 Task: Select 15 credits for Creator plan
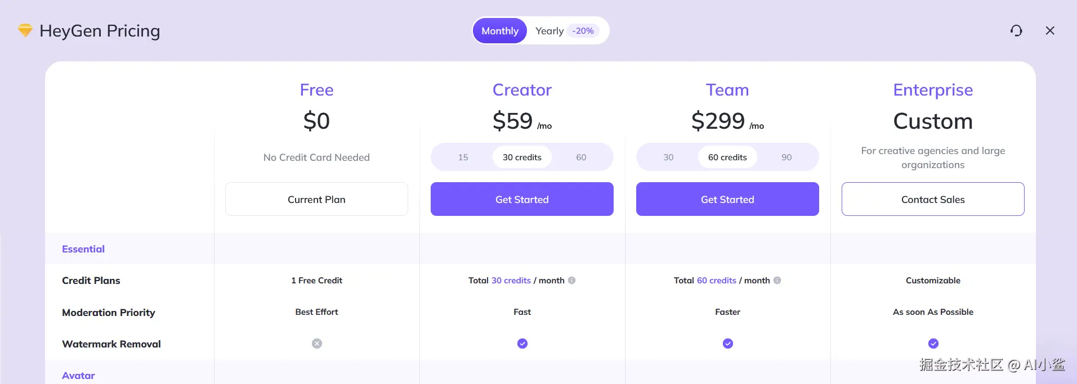tap(463, 157)
